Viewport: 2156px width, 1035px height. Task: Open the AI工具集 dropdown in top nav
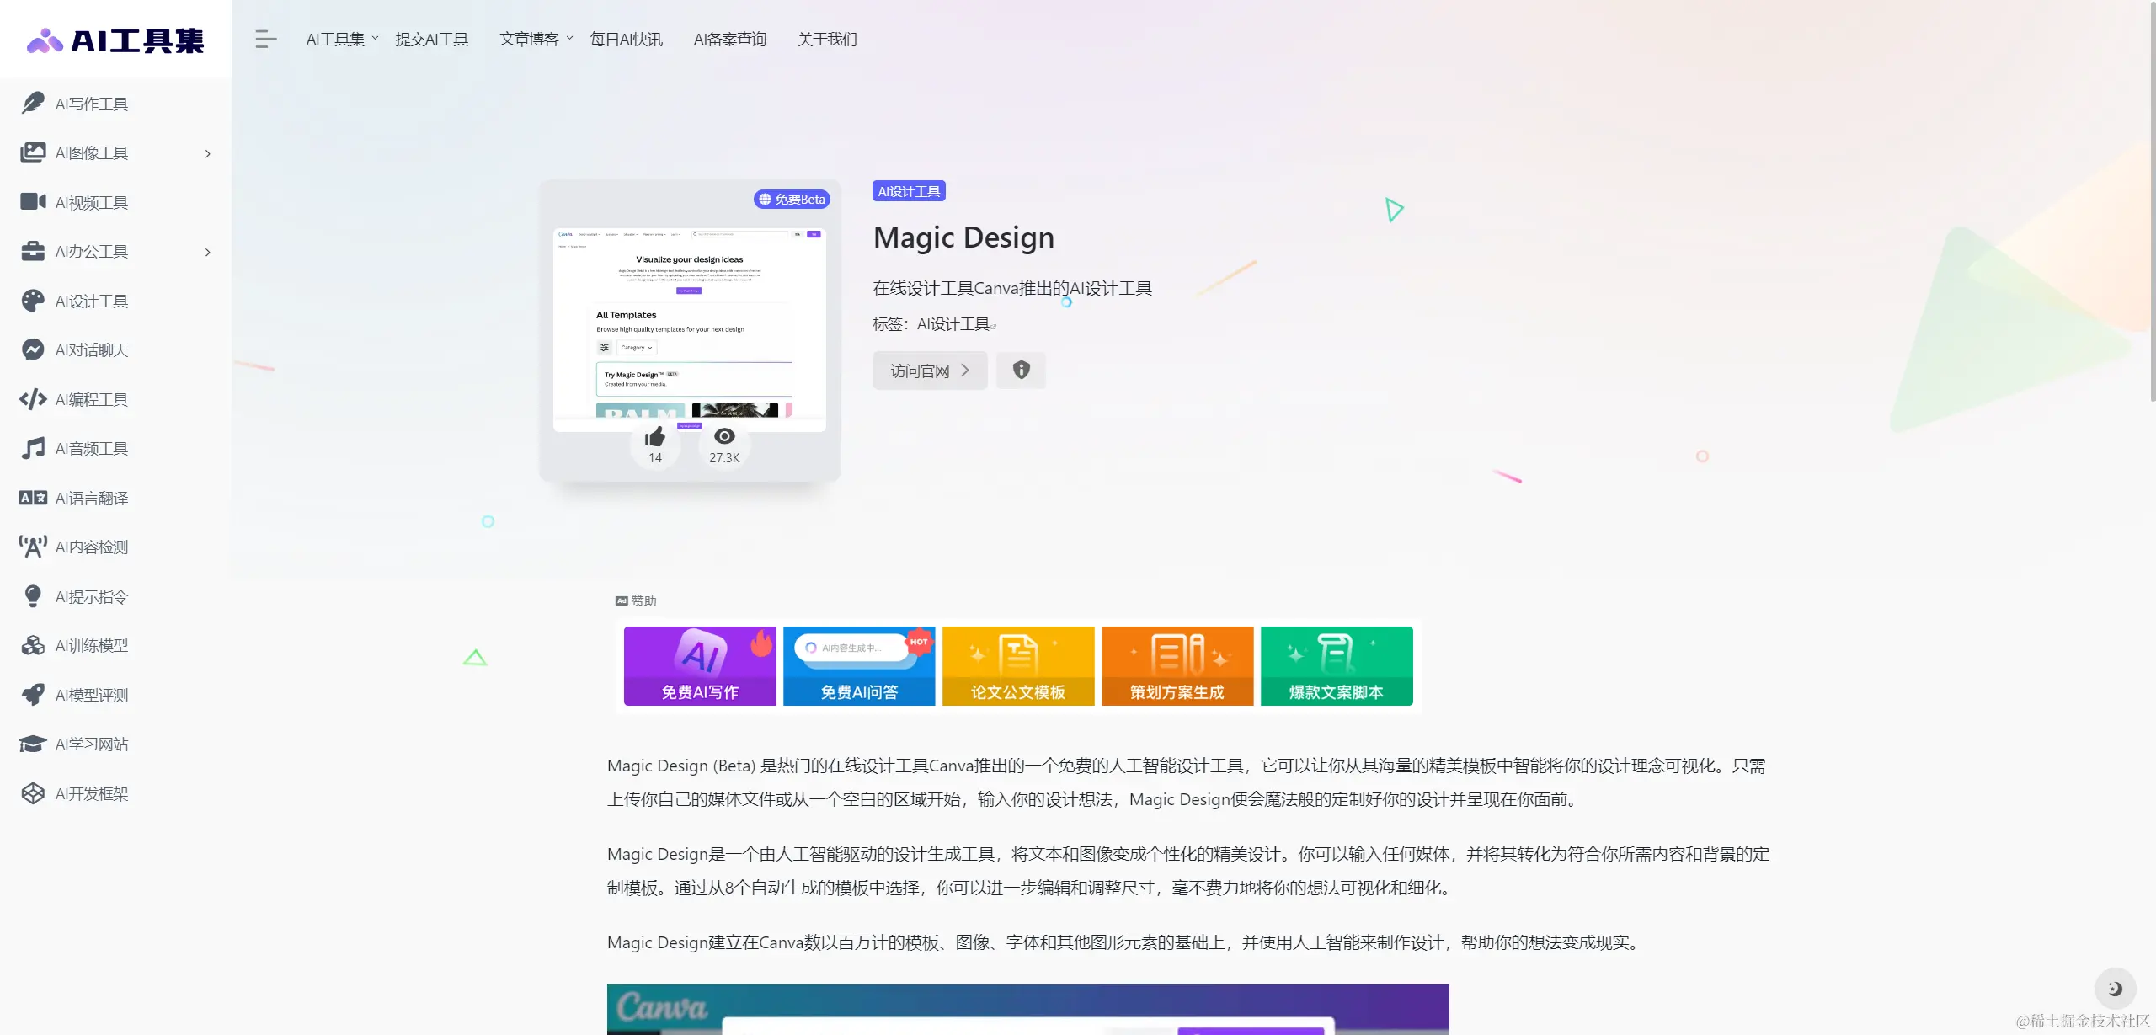click(x=342, y=39)
